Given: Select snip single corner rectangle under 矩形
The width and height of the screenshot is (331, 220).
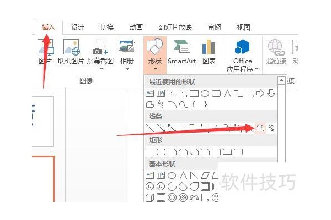Looking at the screenshot, I should tap(172, 152).
